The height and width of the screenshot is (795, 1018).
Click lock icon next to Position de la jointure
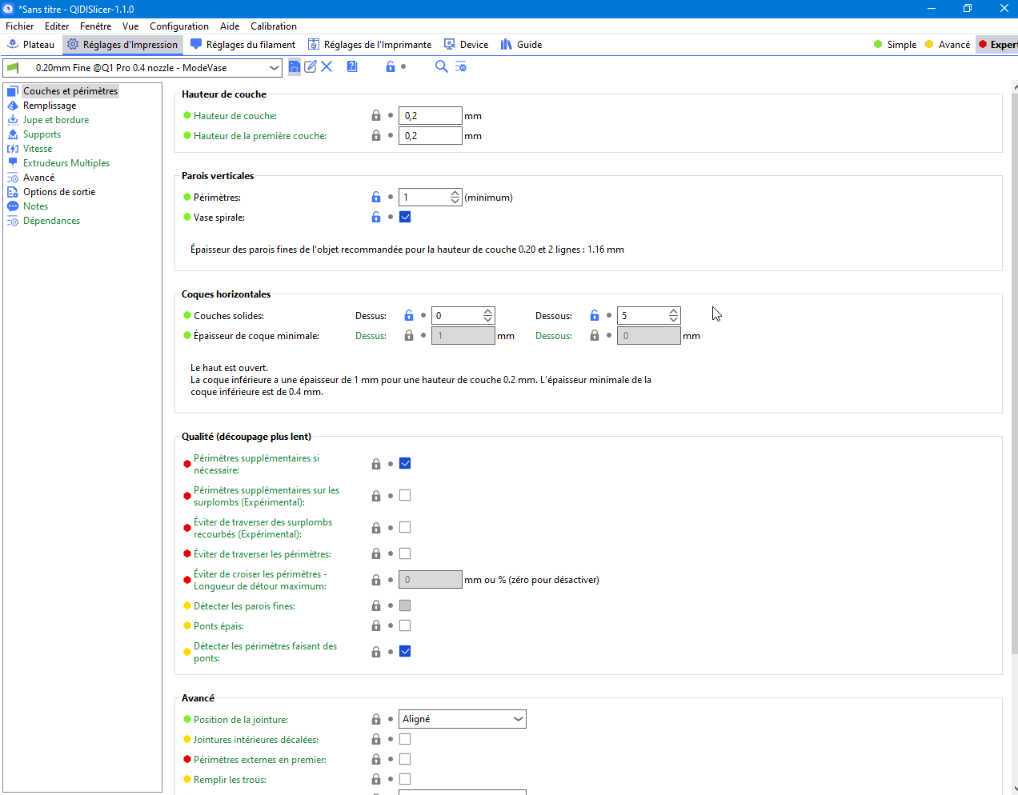[x=376, y=720]
